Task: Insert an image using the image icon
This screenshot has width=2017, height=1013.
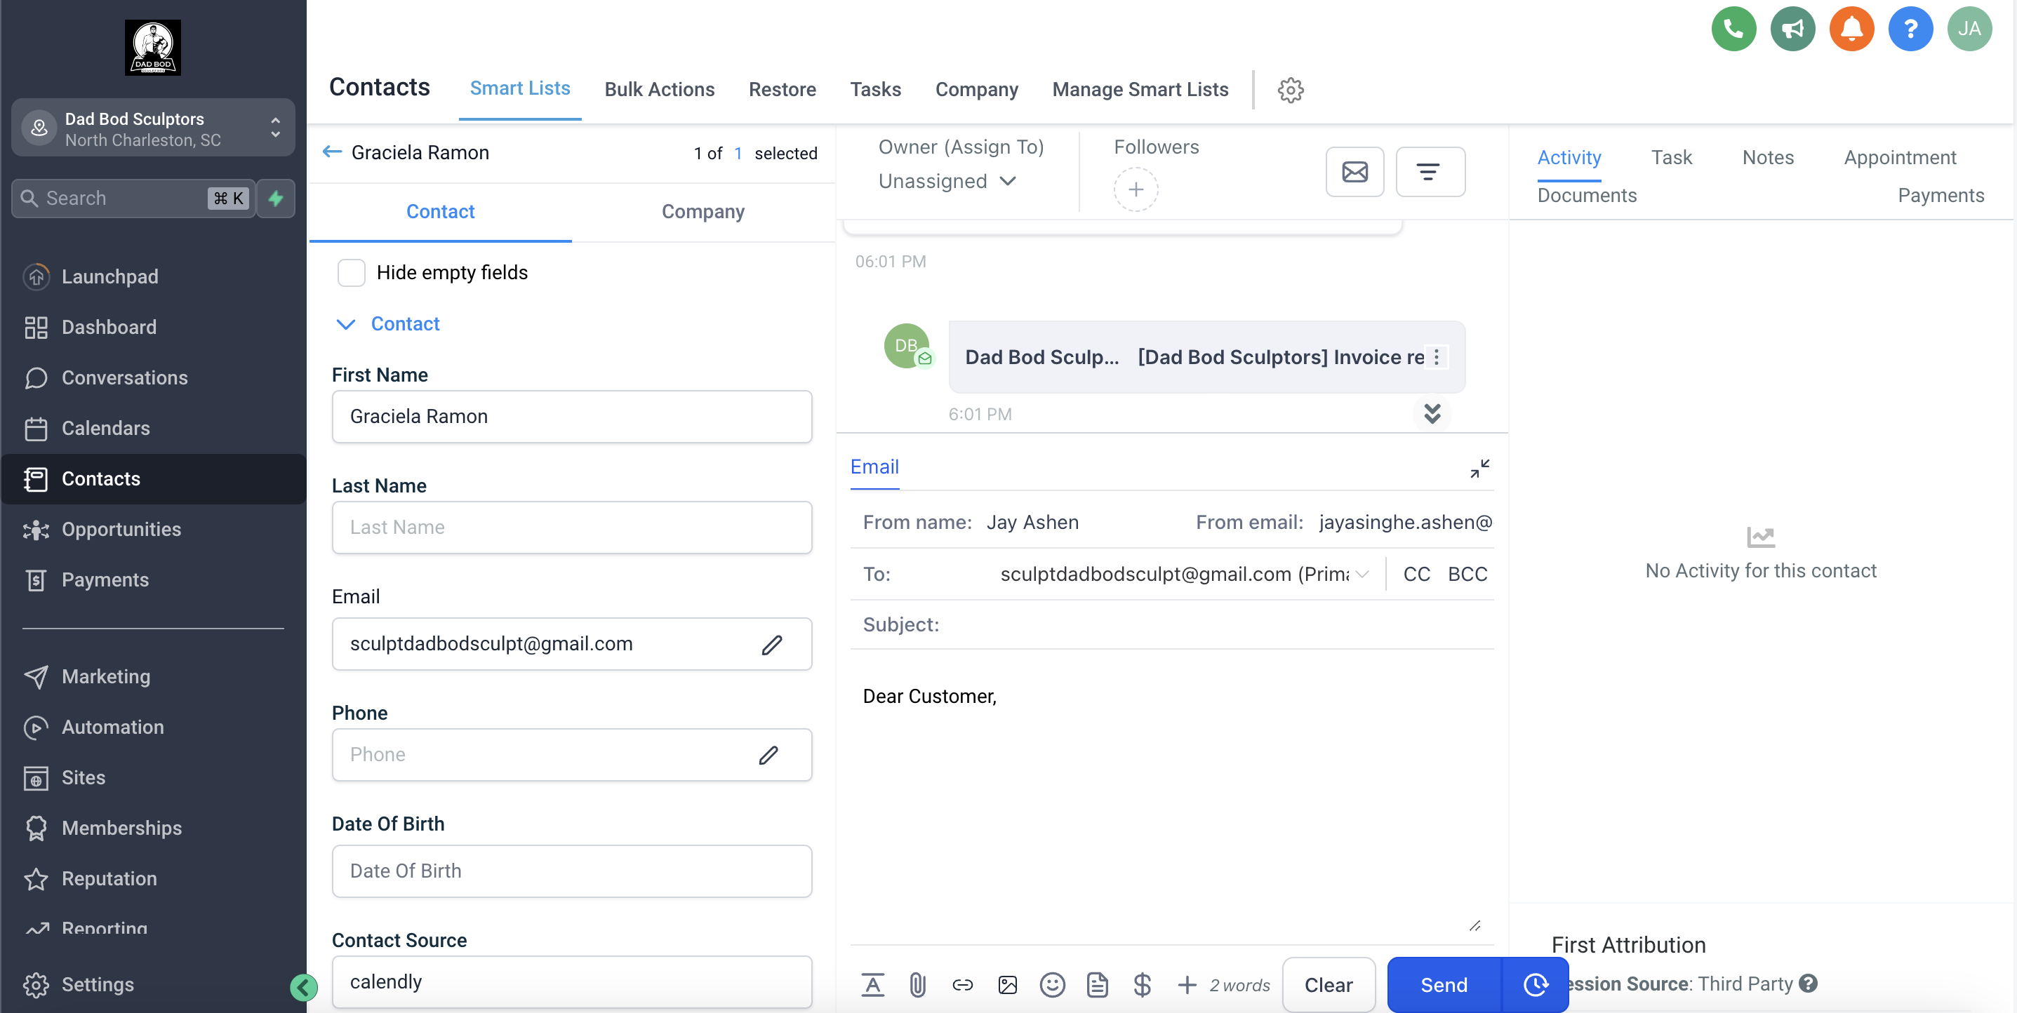Action: coord(1008,985)
